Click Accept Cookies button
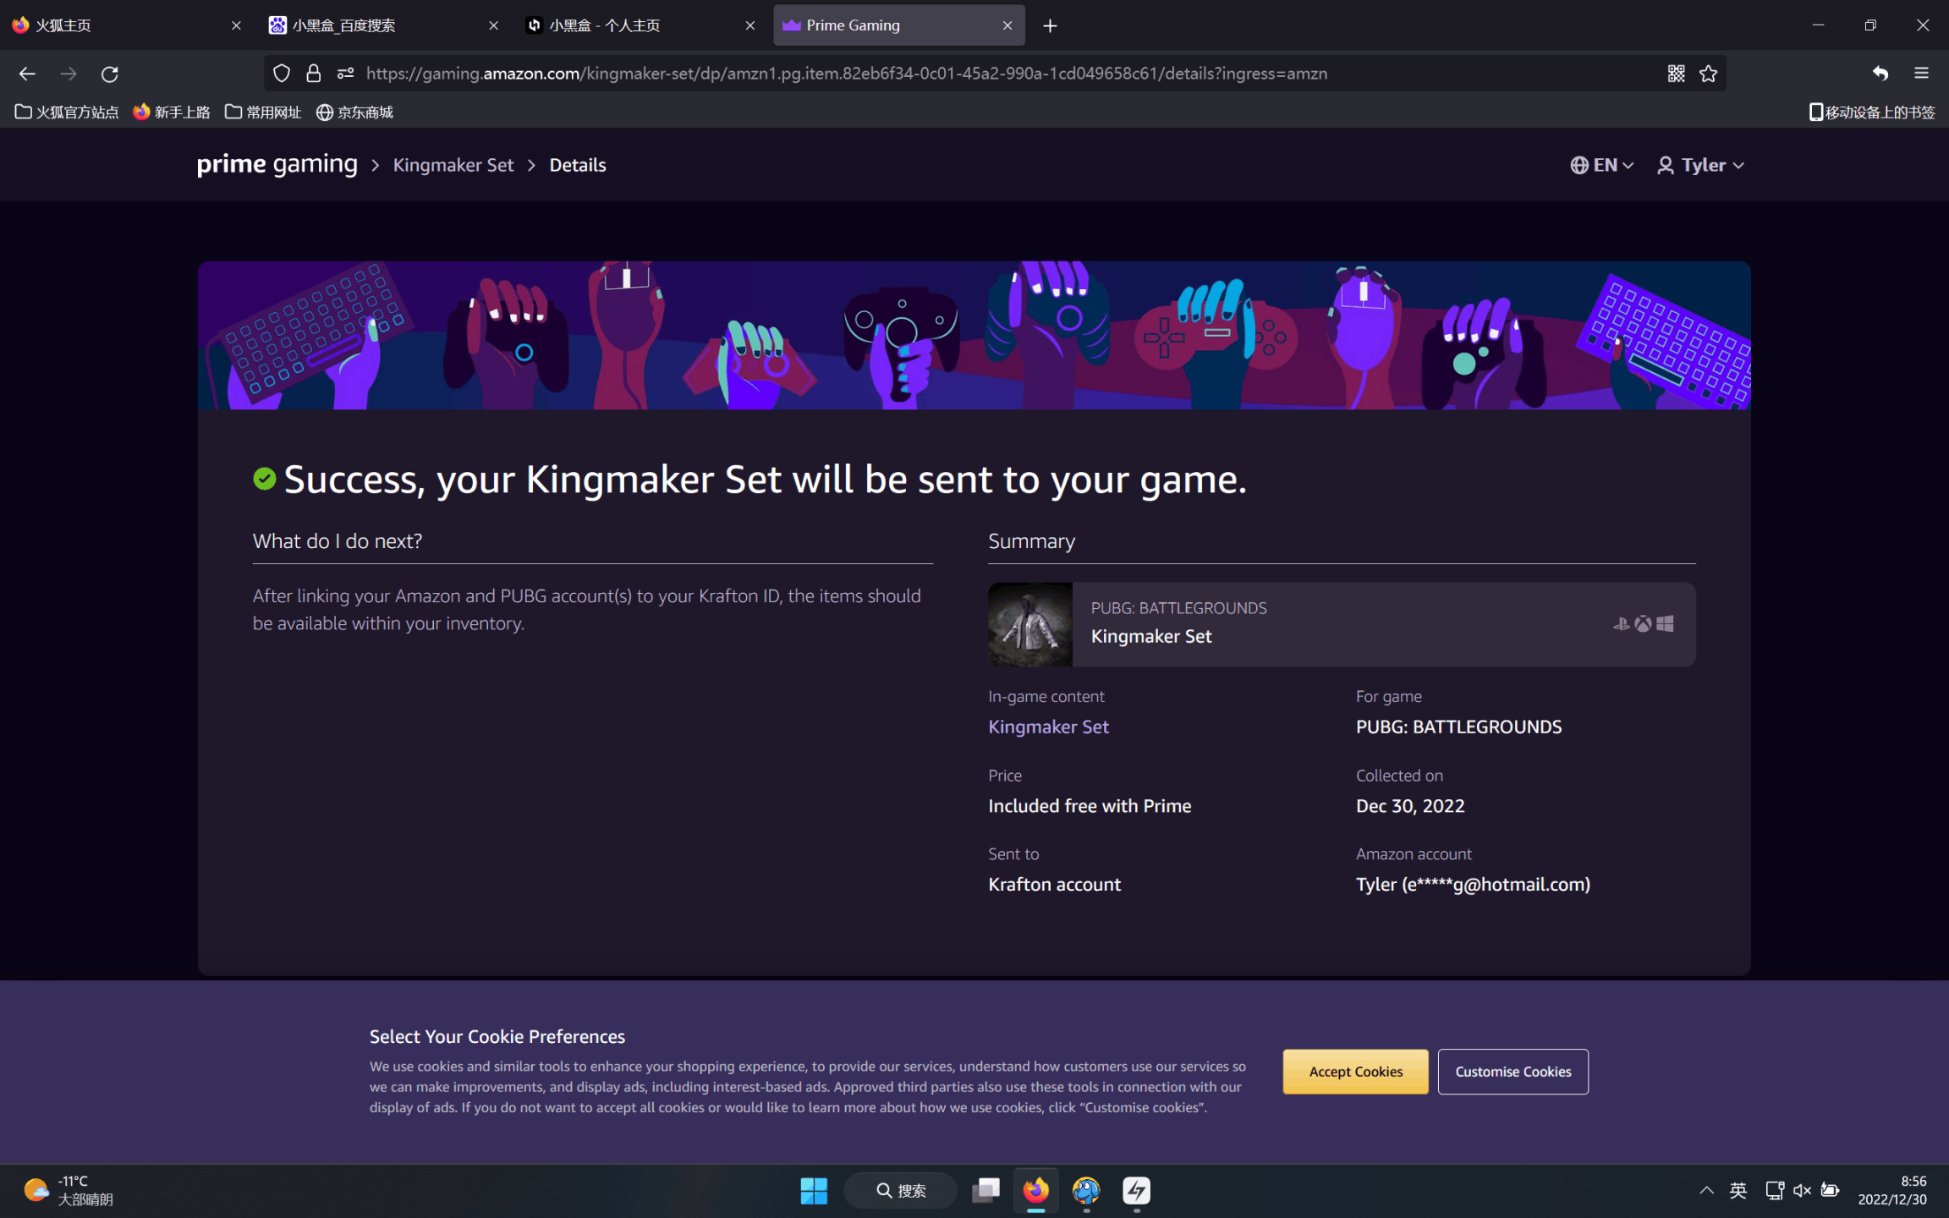This screenshot has height=1218, width=1949. point(1355,1072)
